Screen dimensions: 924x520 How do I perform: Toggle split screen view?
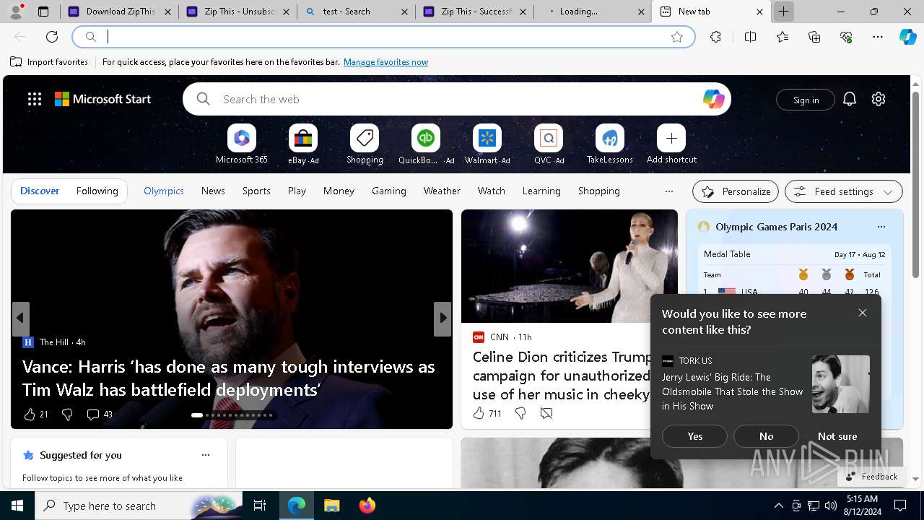(750, 37)
